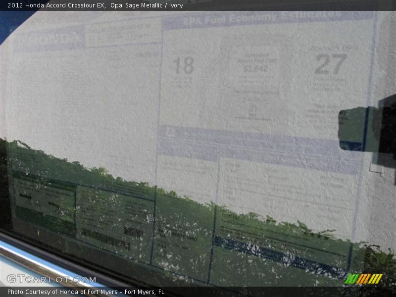Click the GTCARLOT.COM watermark logo
The image size is (396, 297).
pyautogui.click(x=51, y=279)
